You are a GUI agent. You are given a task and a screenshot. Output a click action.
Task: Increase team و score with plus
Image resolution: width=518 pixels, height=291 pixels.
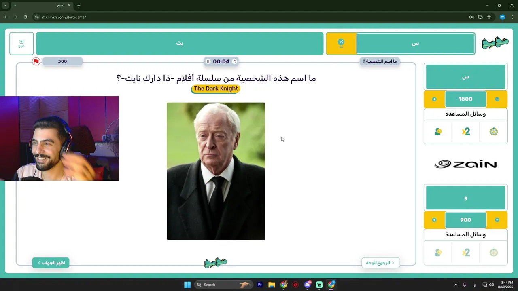pyautogui.click(x=434, y=220)
